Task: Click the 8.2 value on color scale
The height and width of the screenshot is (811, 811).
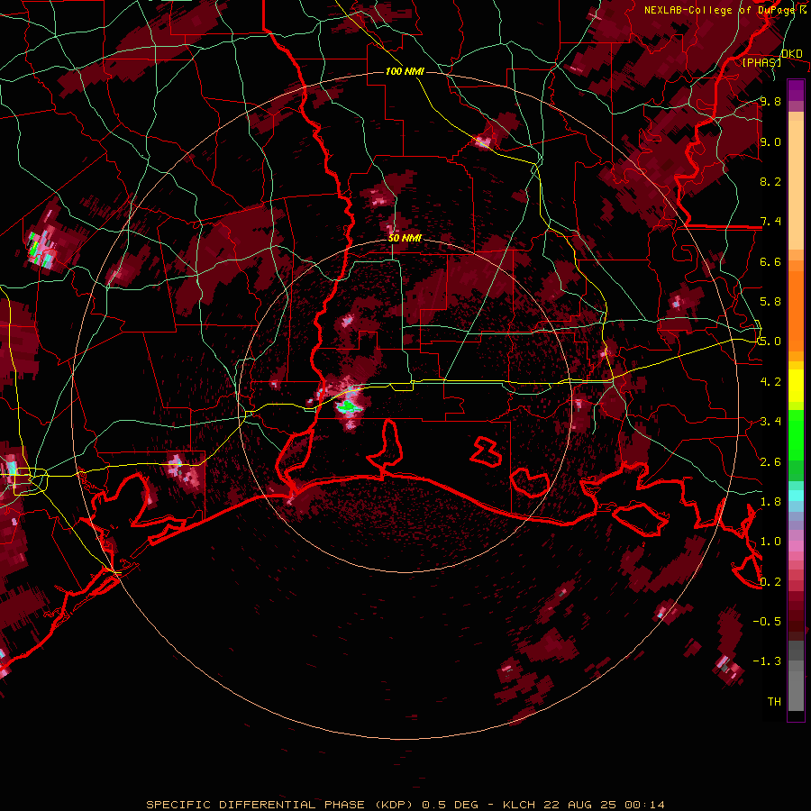Action: pyautogui.click(x=770, y=181)
